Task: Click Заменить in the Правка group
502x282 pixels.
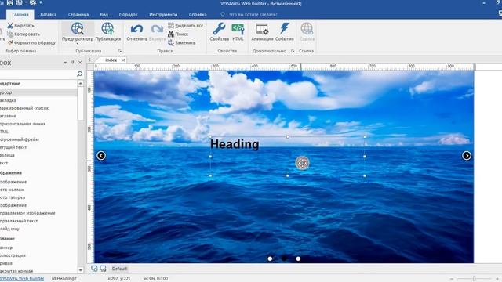Action: (181, 42)
